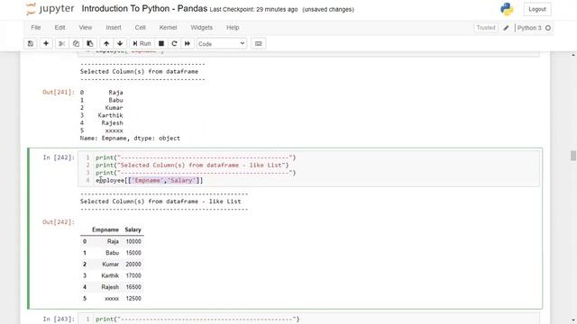Open the Edit menu
Screen dimensions: 577x324
[x=60, y=28]
